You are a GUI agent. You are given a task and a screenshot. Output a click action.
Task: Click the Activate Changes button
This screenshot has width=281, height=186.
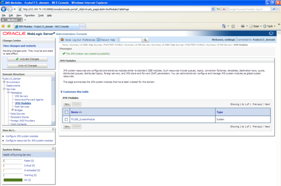[27, 59]
